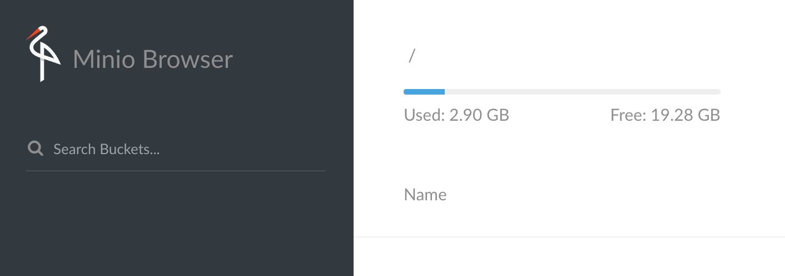Click the Search Buckets placeholder text
Screen dimensions: 785x276
click(x=106, y=149)
